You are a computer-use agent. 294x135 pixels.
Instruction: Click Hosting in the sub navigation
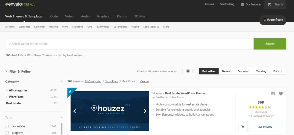[x=53, y=27]
